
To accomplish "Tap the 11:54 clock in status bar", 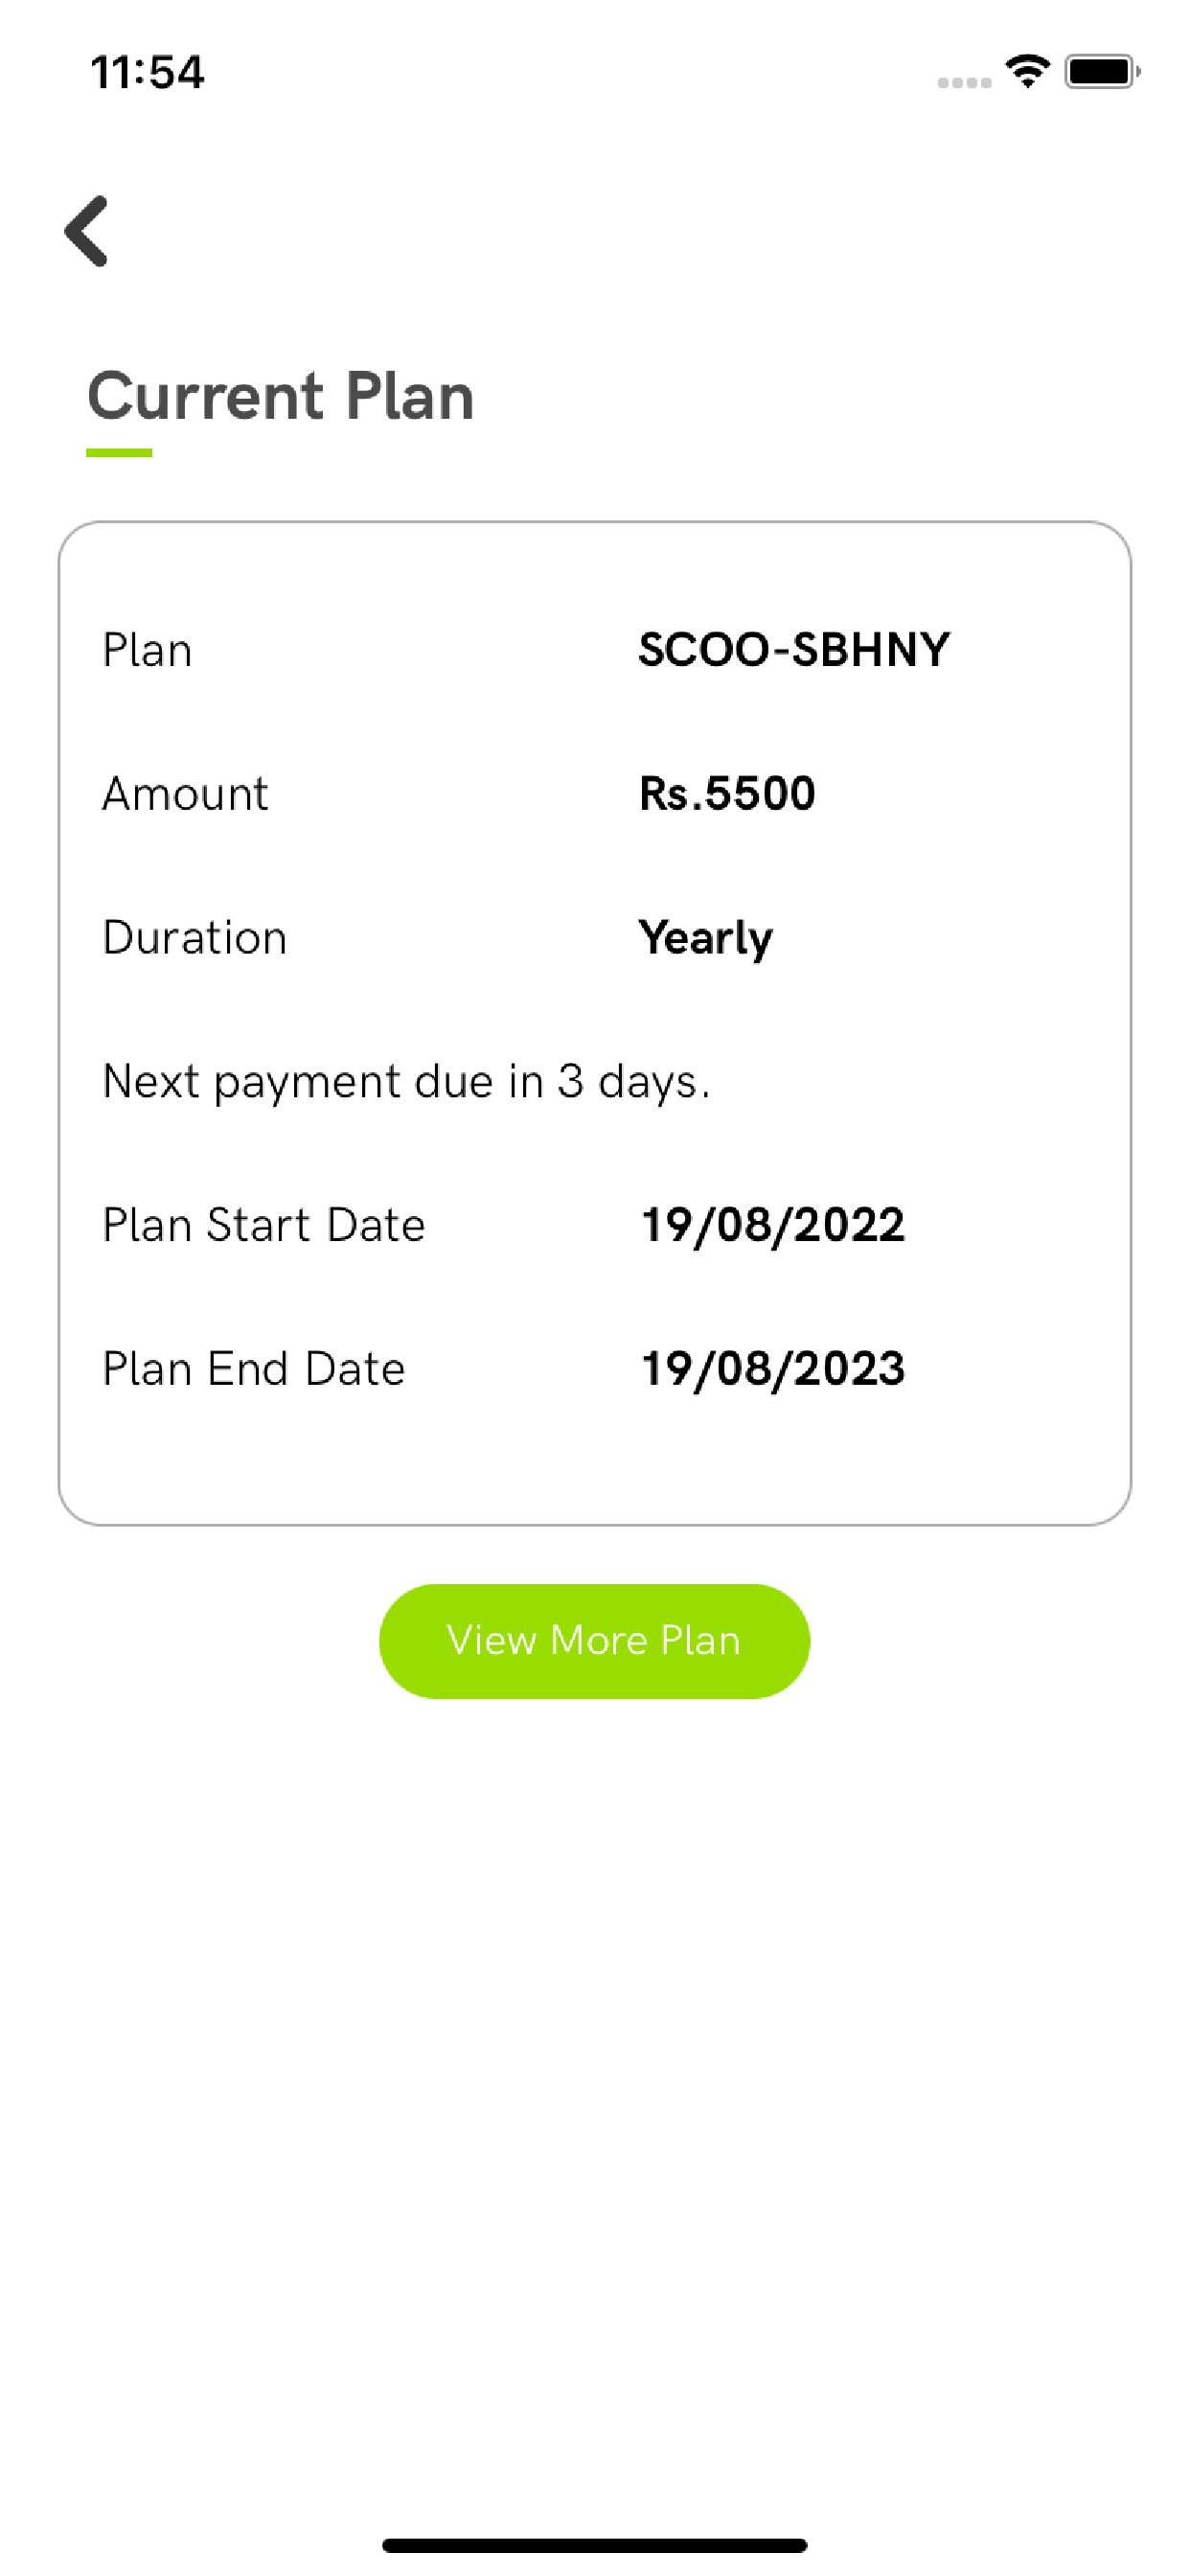I will point(148,73).
